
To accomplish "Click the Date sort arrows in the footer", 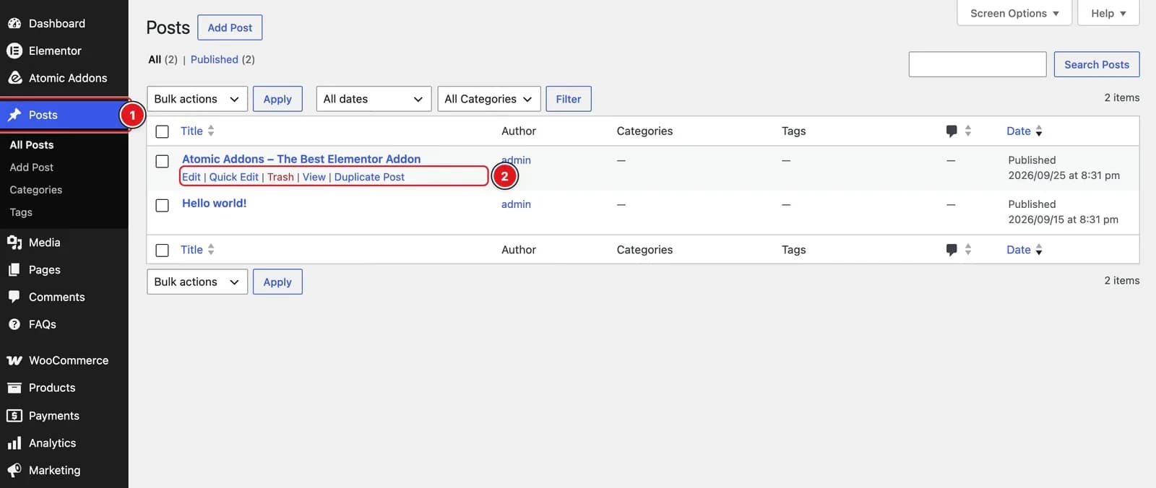I will (1039, 249).
